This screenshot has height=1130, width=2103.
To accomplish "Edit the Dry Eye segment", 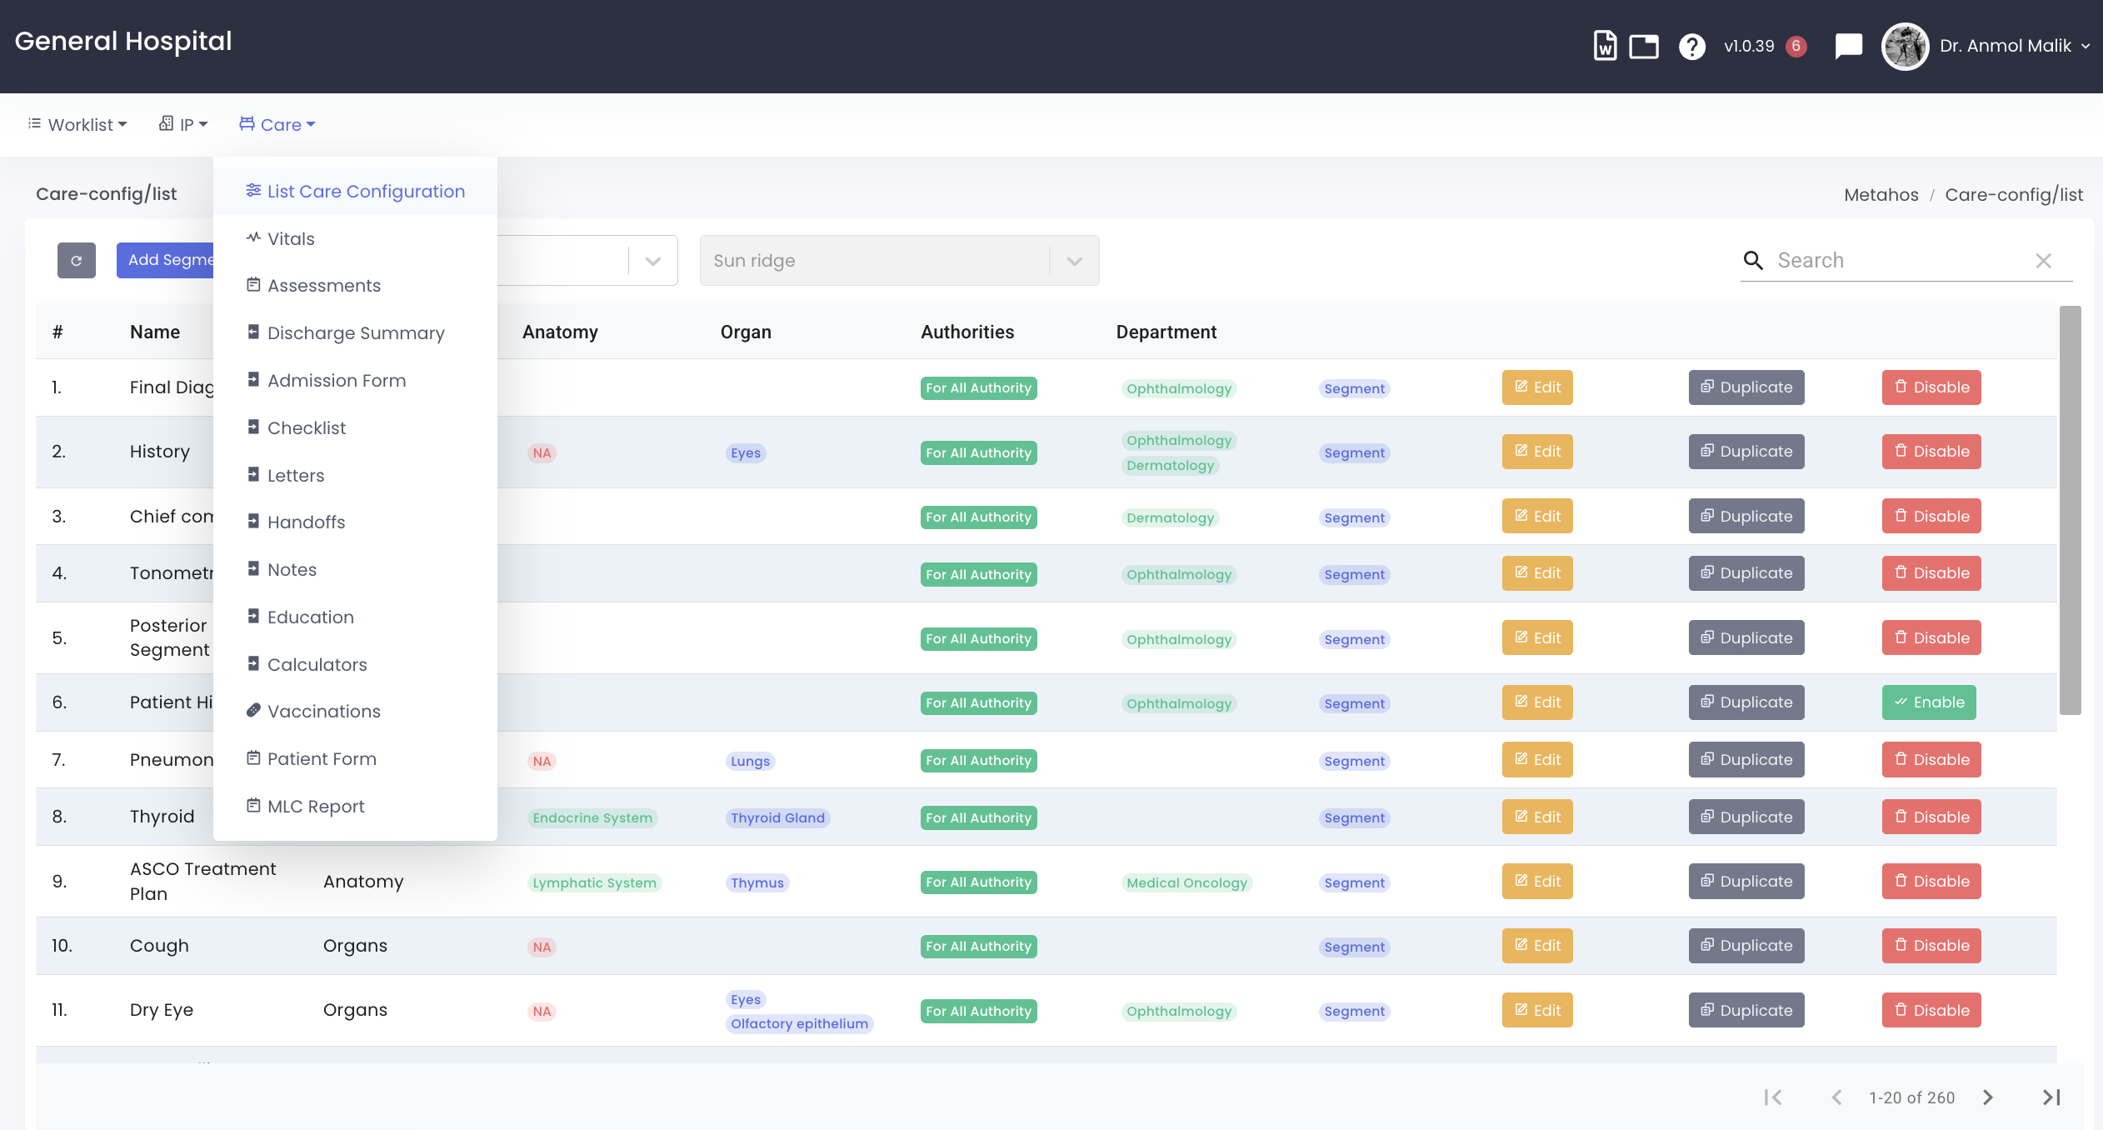I will click(1536, 1010).
